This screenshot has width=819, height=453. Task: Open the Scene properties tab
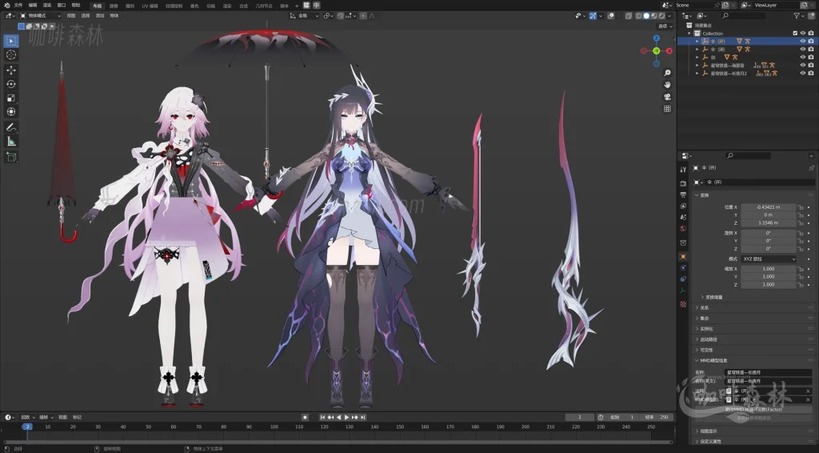click(x=683, y=218)
